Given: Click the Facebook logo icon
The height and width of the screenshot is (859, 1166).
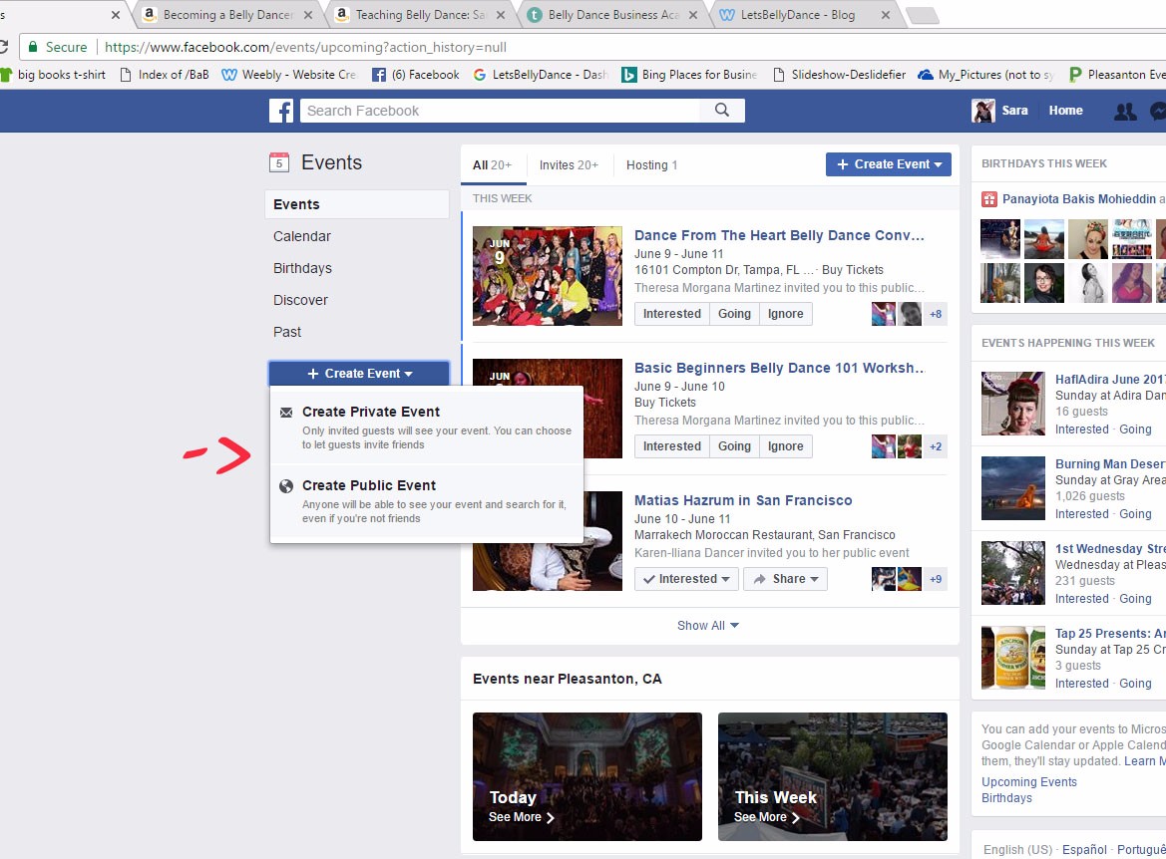Looking at the screenshot, I should click(x=281, y=111).
